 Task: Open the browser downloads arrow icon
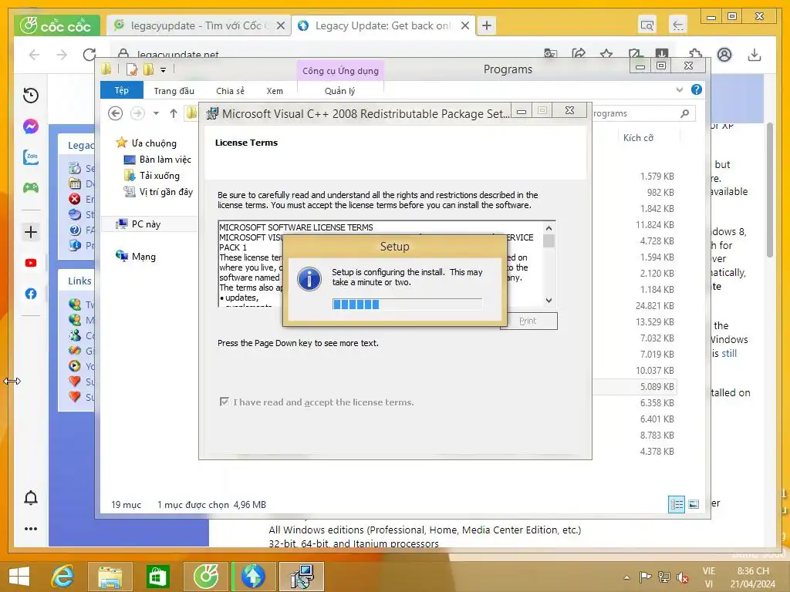pyautogui.click(x=755, y=55)
